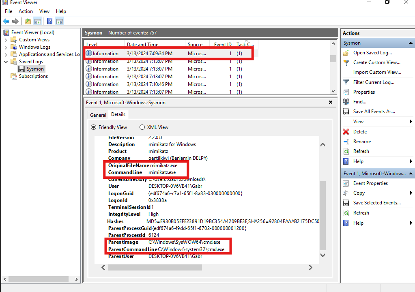Click the Forward arrow toolbar icon
415x292 pixels.
(x=15, y=21)
